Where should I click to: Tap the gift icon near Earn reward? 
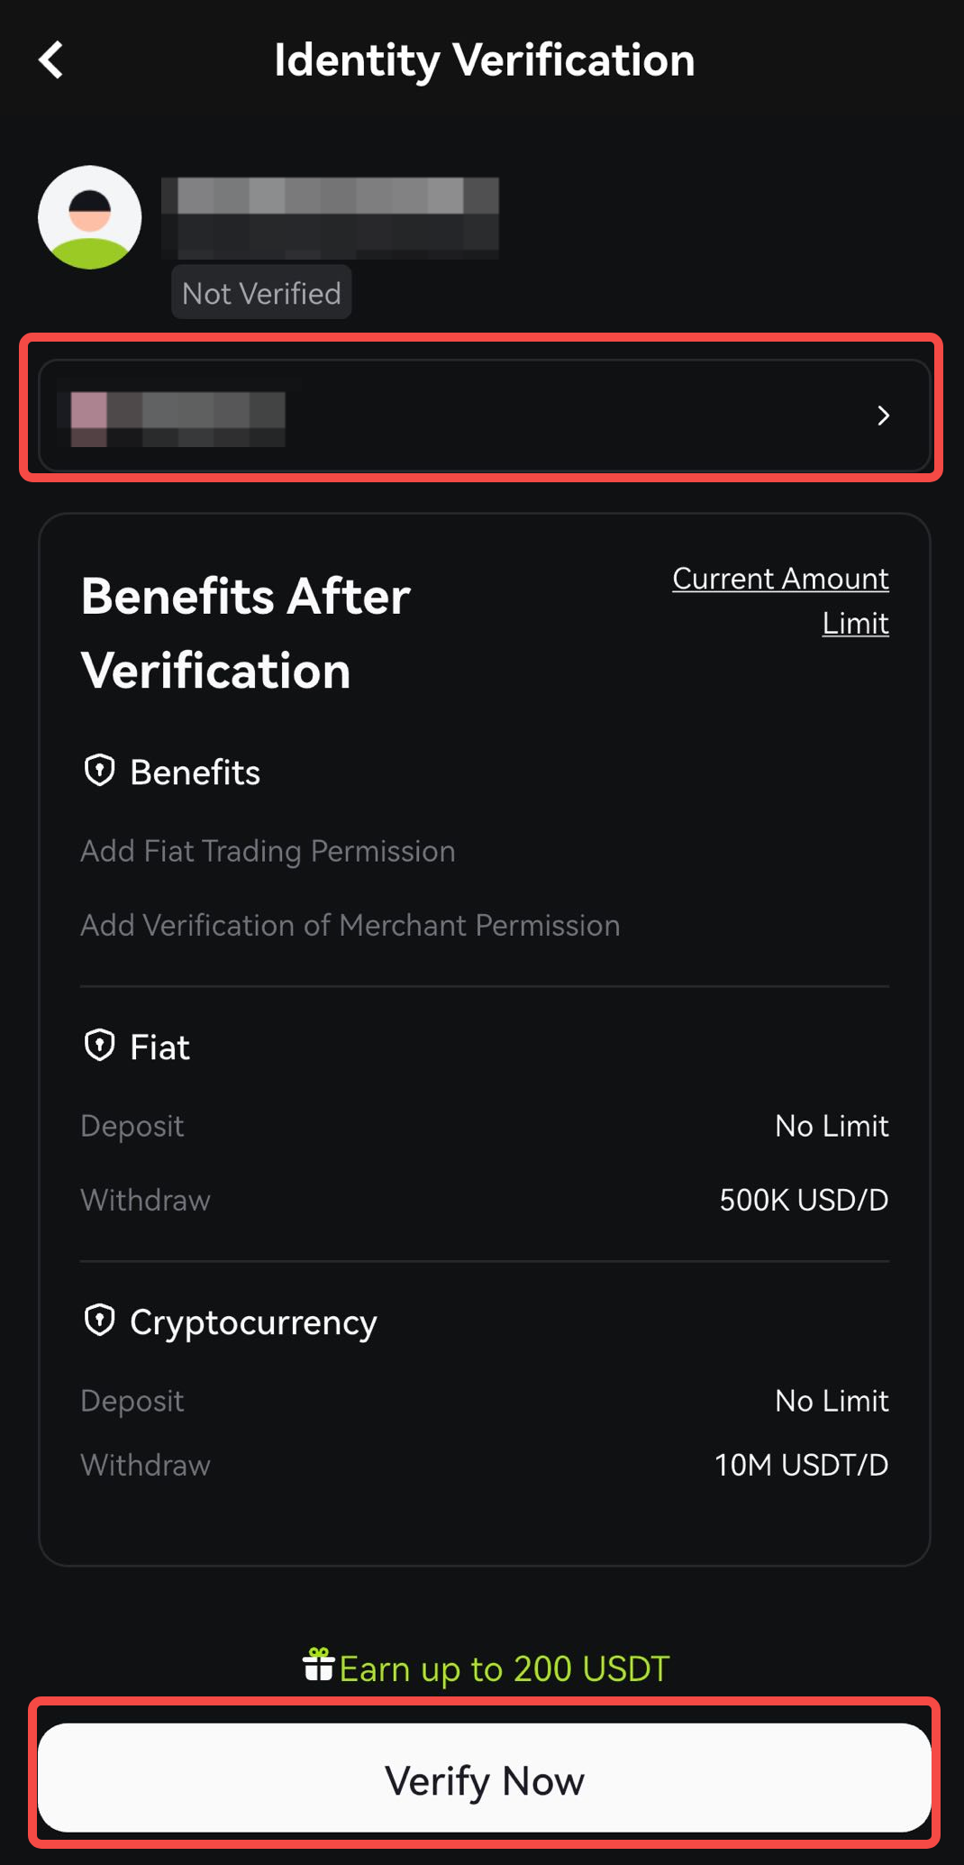coord(318,1665)
